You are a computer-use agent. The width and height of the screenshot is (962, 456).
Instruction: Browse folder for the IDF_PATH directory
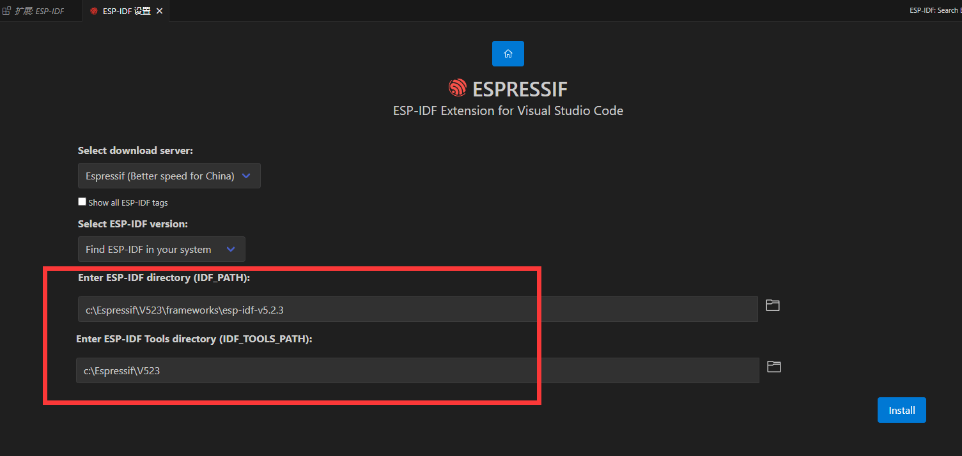(773, 305)
